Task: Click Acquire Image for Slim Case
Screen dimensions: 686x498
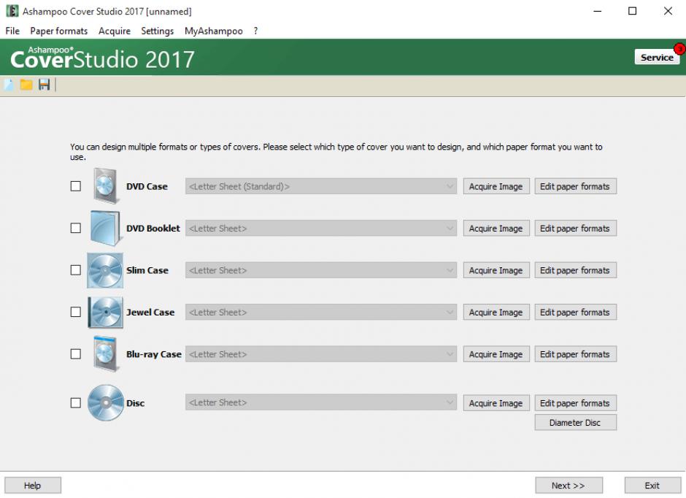Action: [x=496, y=270]
